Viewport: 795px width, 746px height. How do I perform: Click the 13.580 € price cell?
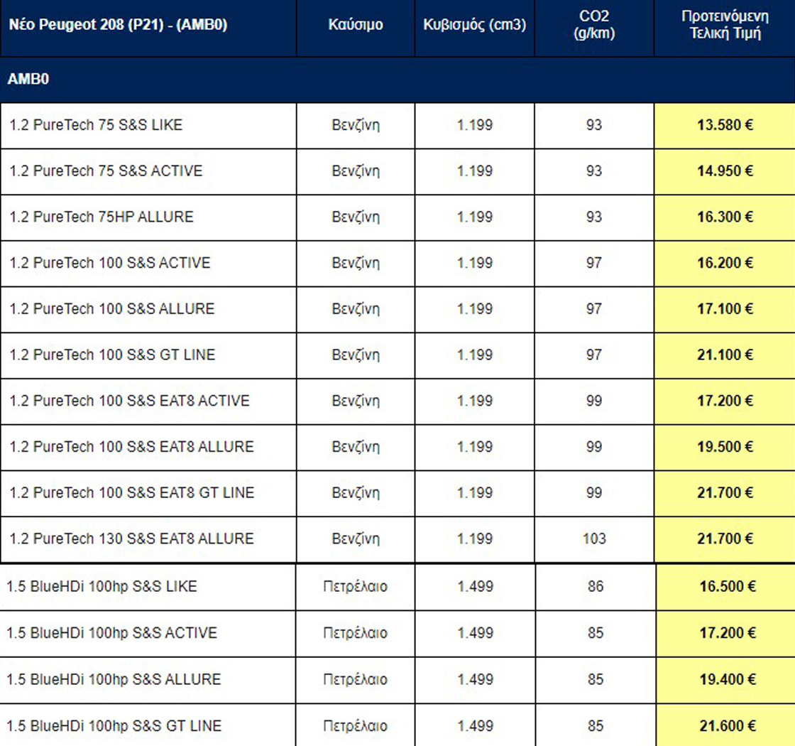point(725,125)
